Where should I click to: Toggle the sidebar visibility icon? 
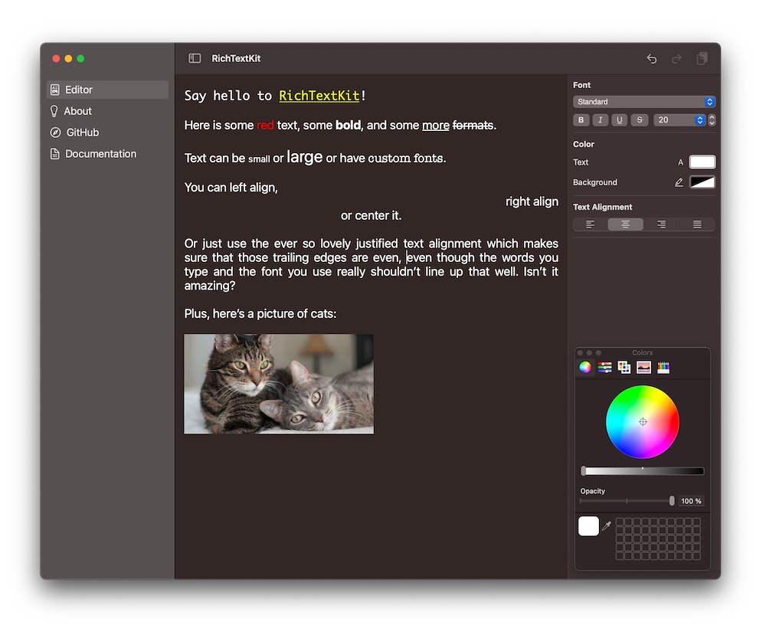point(195,59)
